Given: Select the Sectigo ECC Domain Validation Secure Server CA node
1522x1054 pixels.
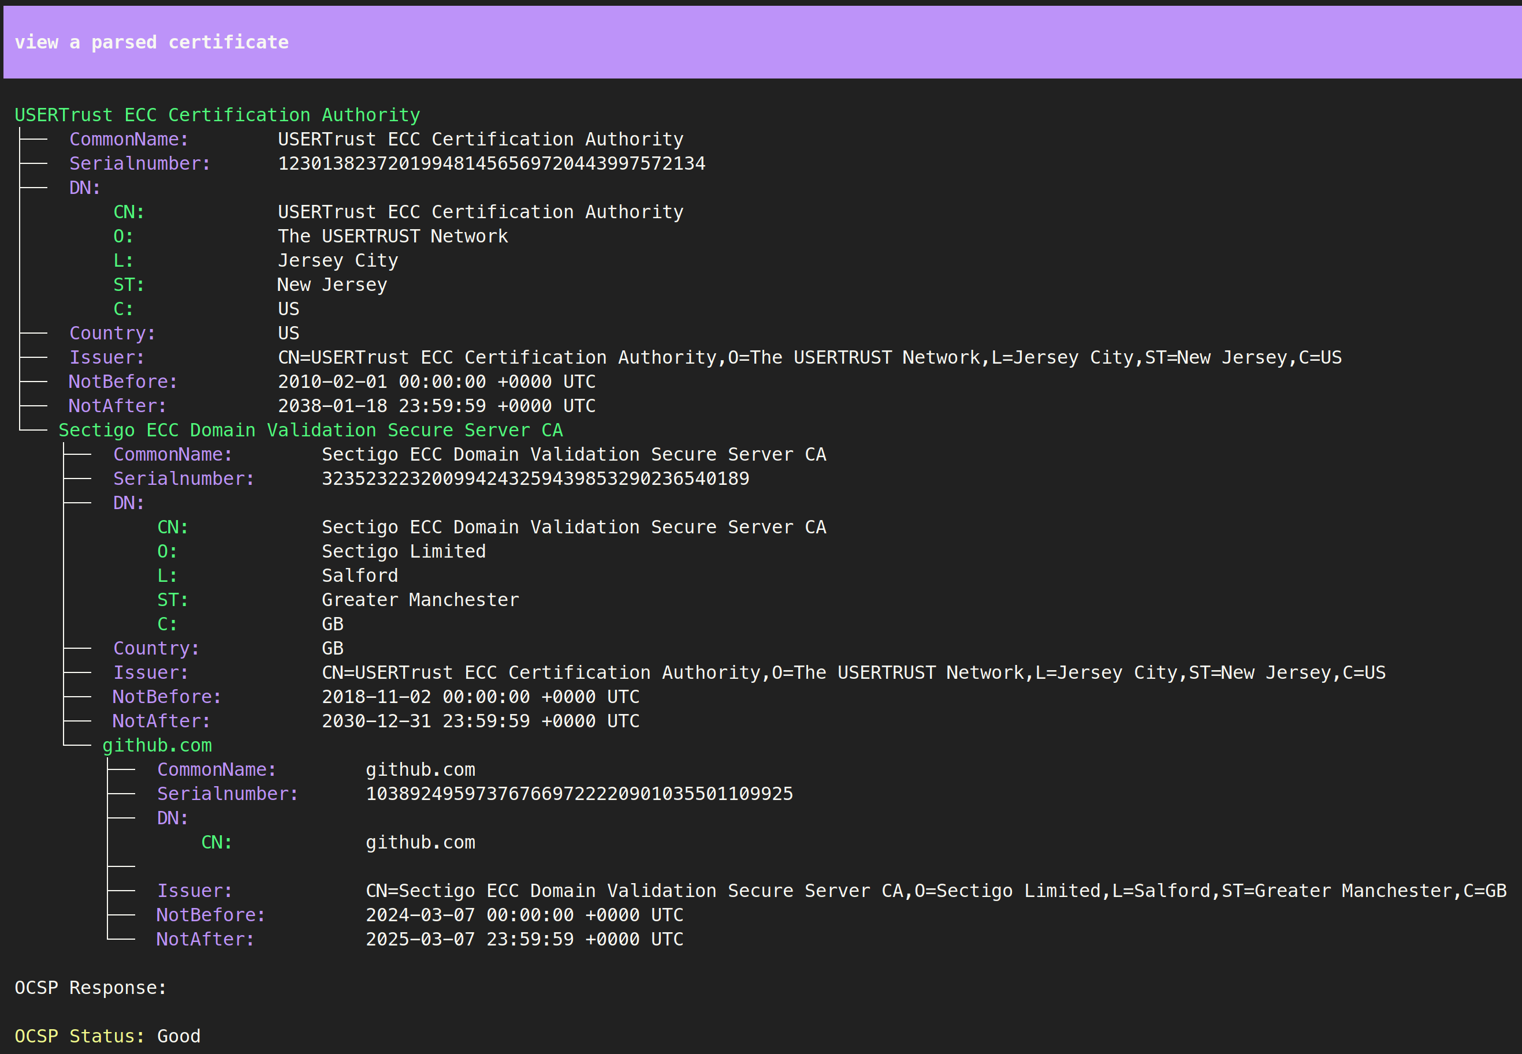Looking at the screenshot, I should tap(310, 430).
